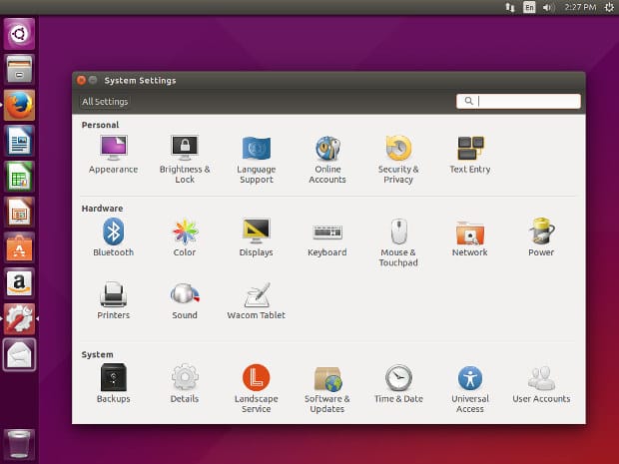Launch LibreOffice Impress from launcher
The height and width of the screenshot is (464, 619).
[19, 212]
